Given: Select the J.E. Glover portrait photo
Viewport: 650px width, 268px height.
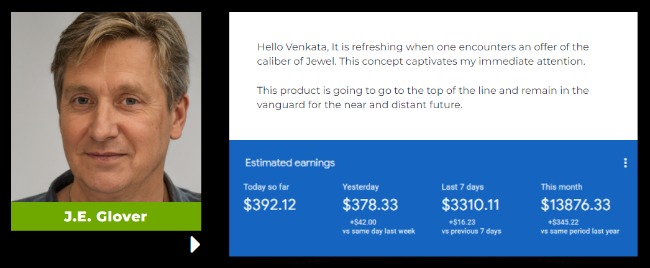Looking at the screenshot, I should 106,106.
